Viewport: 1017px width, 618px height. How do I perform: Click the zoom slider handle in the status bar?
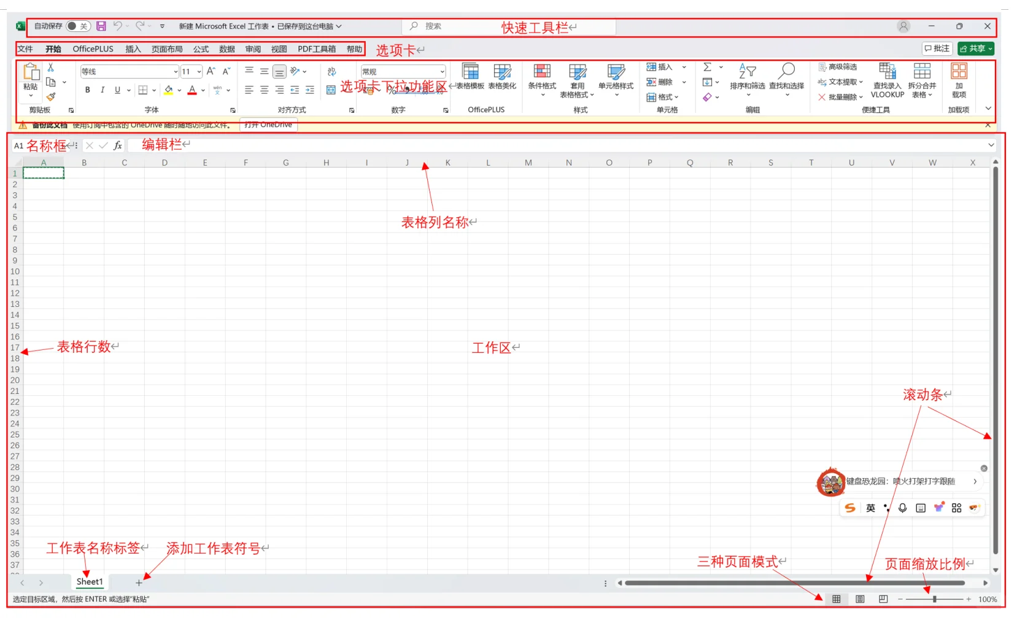(x=934, y=599)
